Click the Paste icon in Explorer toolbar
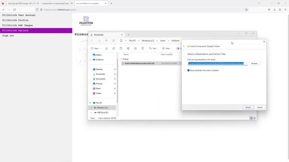The height and width of the screenshot is (162, 289). pyautogui.click(x=121, y=48)
